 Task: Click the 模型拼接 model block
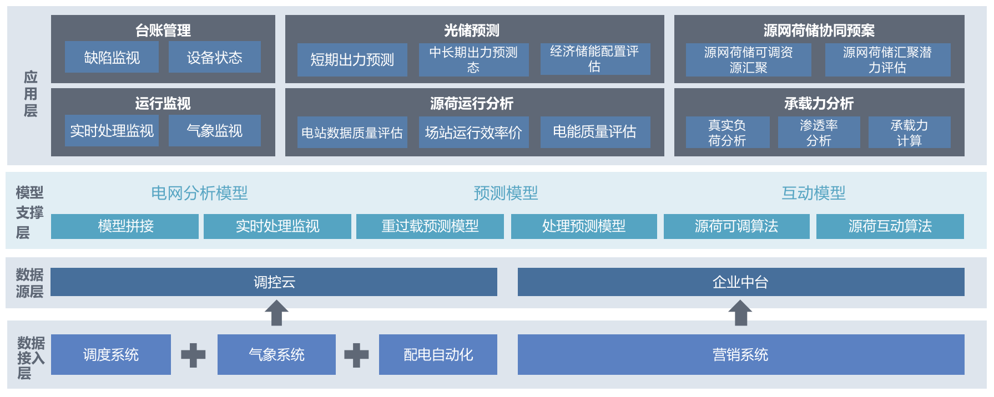pos(125,226)
